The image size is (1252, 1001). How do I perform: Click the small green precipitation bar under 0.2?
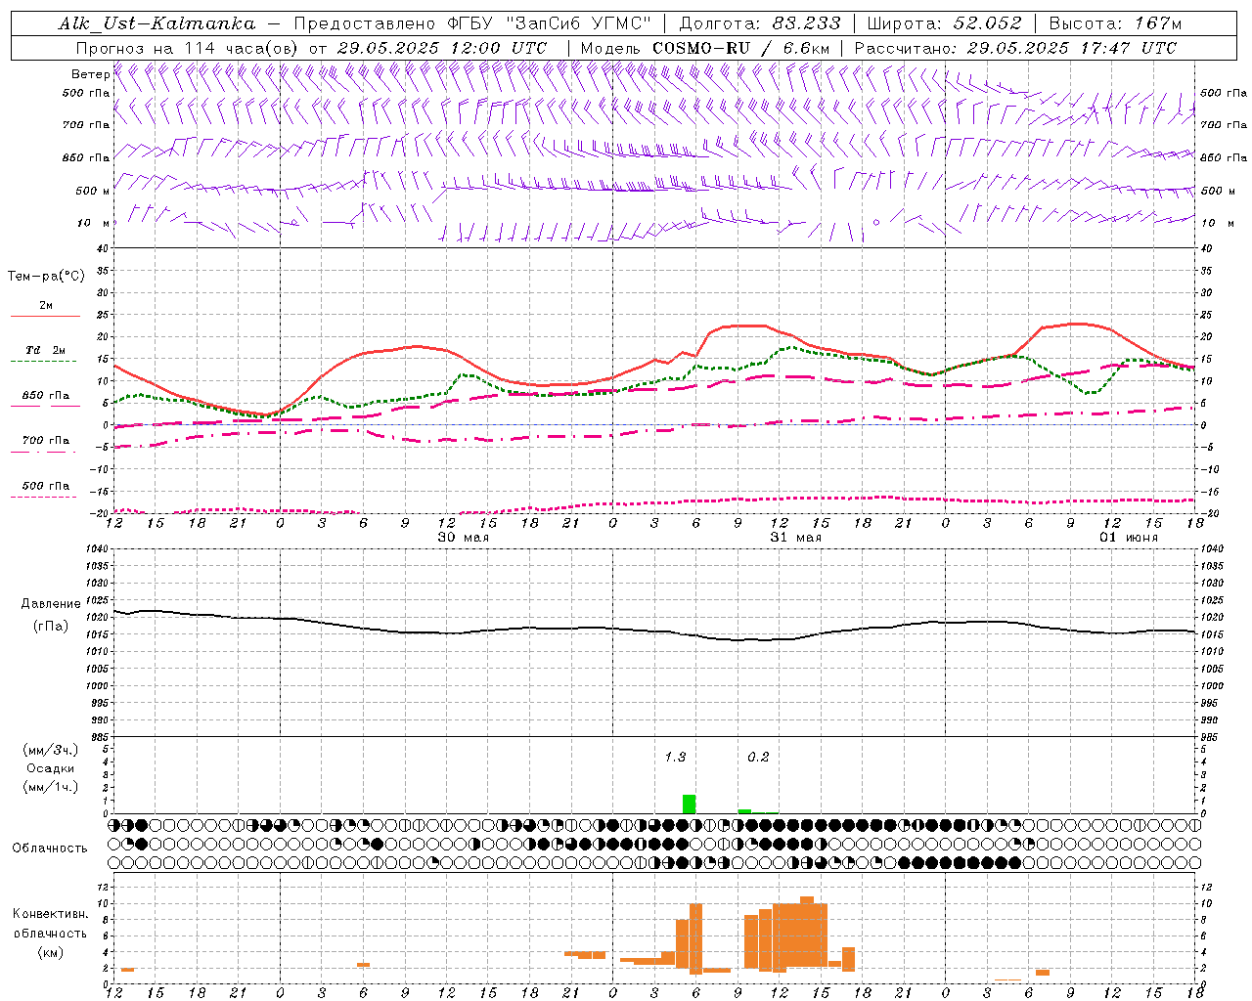(x=745, y=811)
